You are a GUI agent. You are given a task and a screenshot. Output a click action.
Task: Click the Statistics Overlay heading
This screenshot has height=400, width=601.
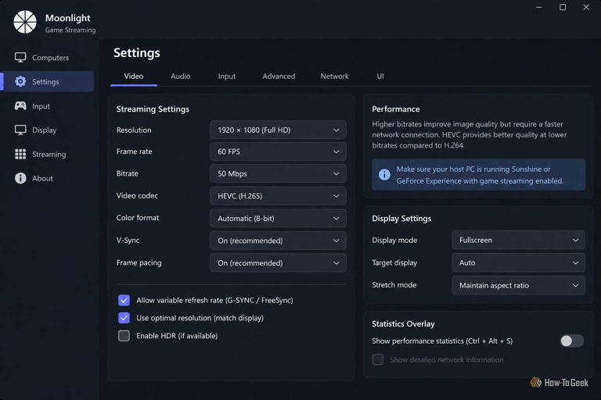(403, 323)
